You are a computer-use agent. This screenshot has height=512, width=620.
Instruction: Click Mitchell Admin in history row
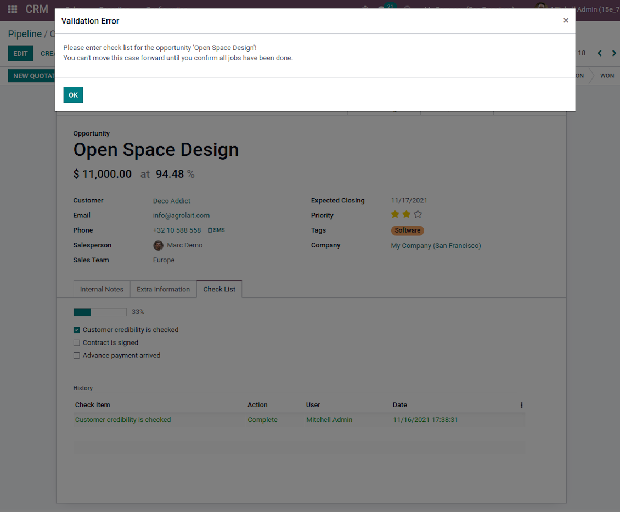(329, 420)
